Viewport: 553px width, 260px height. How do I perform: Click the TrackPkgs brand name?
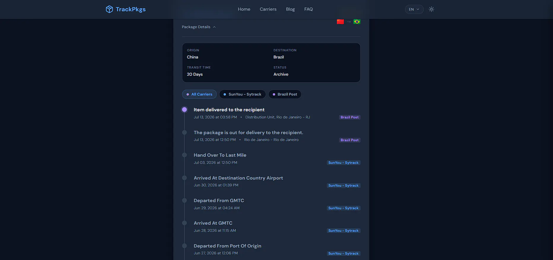pos(131,9)
